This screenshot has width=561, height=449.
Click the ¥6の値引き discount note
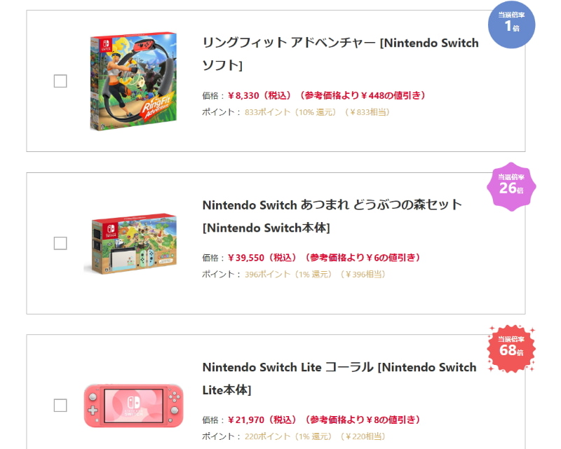tap(365, 258)
